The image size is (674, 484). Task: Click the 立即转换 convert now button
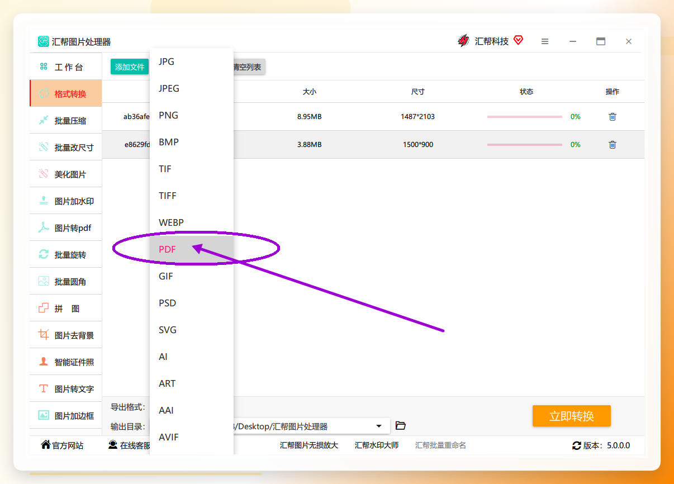click(572, 416)
